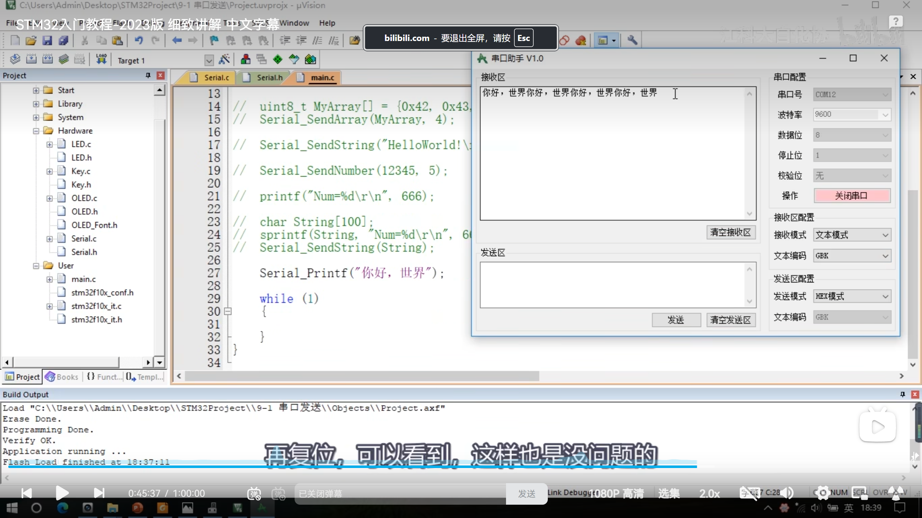Collapse the Hardware folder in project tree
The width and height of the screenshot is (922, 518).
tap(36, 131)
